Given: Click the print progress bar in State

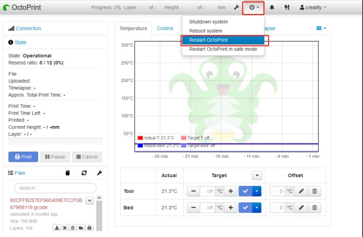Looking at the screenshot, I should coord(55,141).
